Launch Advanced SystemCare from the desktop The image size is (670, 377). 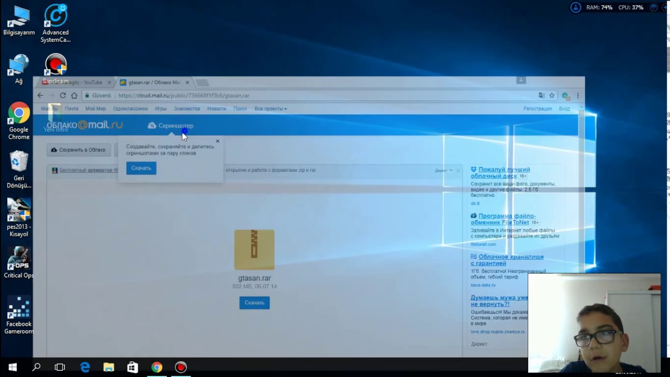[x=55, y=24]
